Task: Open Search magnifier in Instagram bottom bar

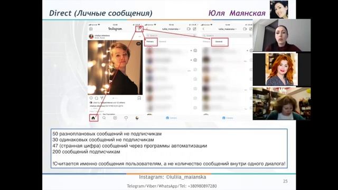Action: click(104, 118)
